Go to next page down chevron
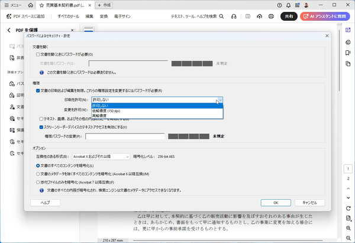 (348, 198)
